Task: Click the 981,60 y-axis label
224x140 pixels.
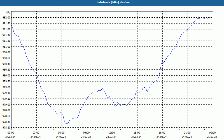Action: pos(6,29)
